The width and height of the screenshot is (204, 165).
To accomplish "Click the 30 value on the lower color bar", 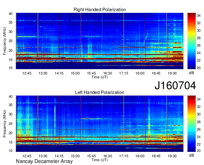I will click(x=199, y=114).
